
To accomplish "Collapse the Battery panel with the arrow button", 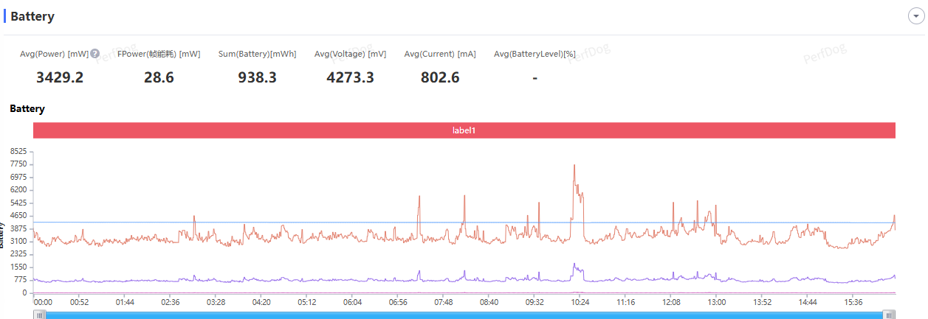I will point(915,17).
